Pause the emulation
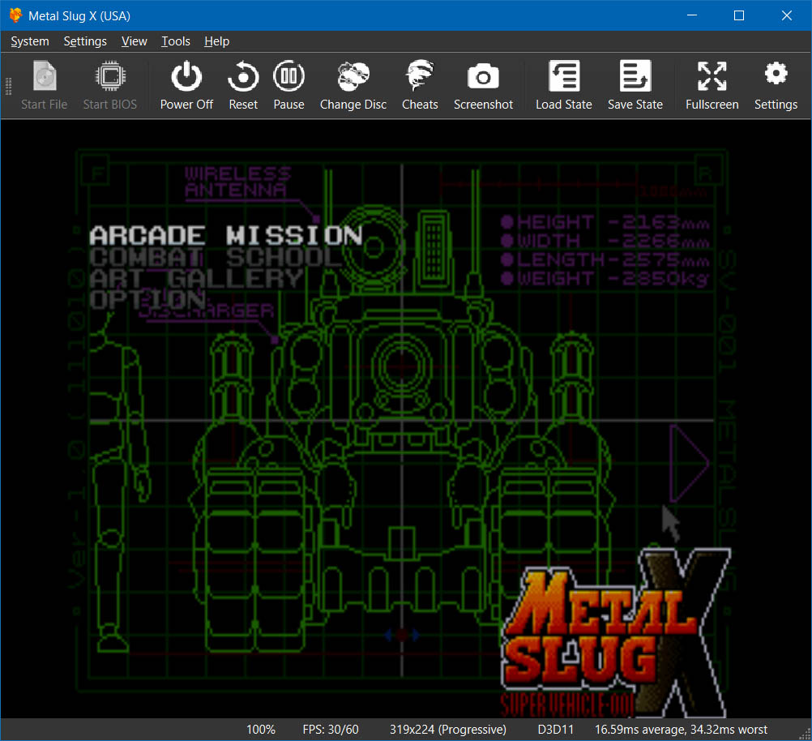The width and height of the screenshot is (812, 741). pyautogui.click(x=288, y=85)
